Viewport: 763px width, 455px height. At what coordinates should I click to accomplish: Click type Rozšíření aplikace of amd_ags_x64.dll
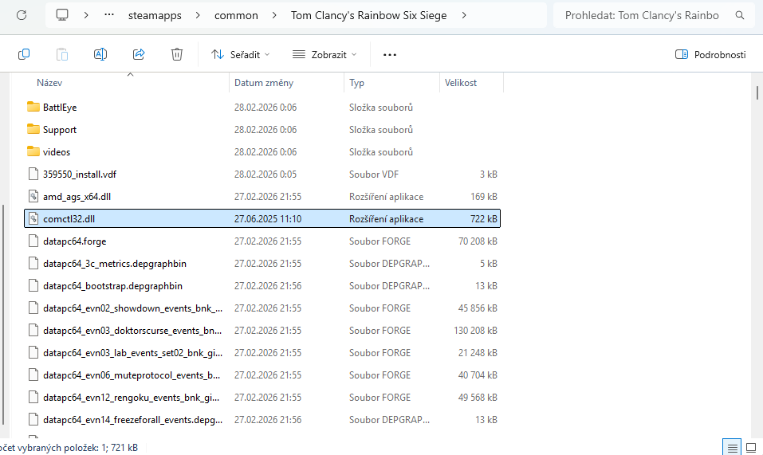[386, 196]
